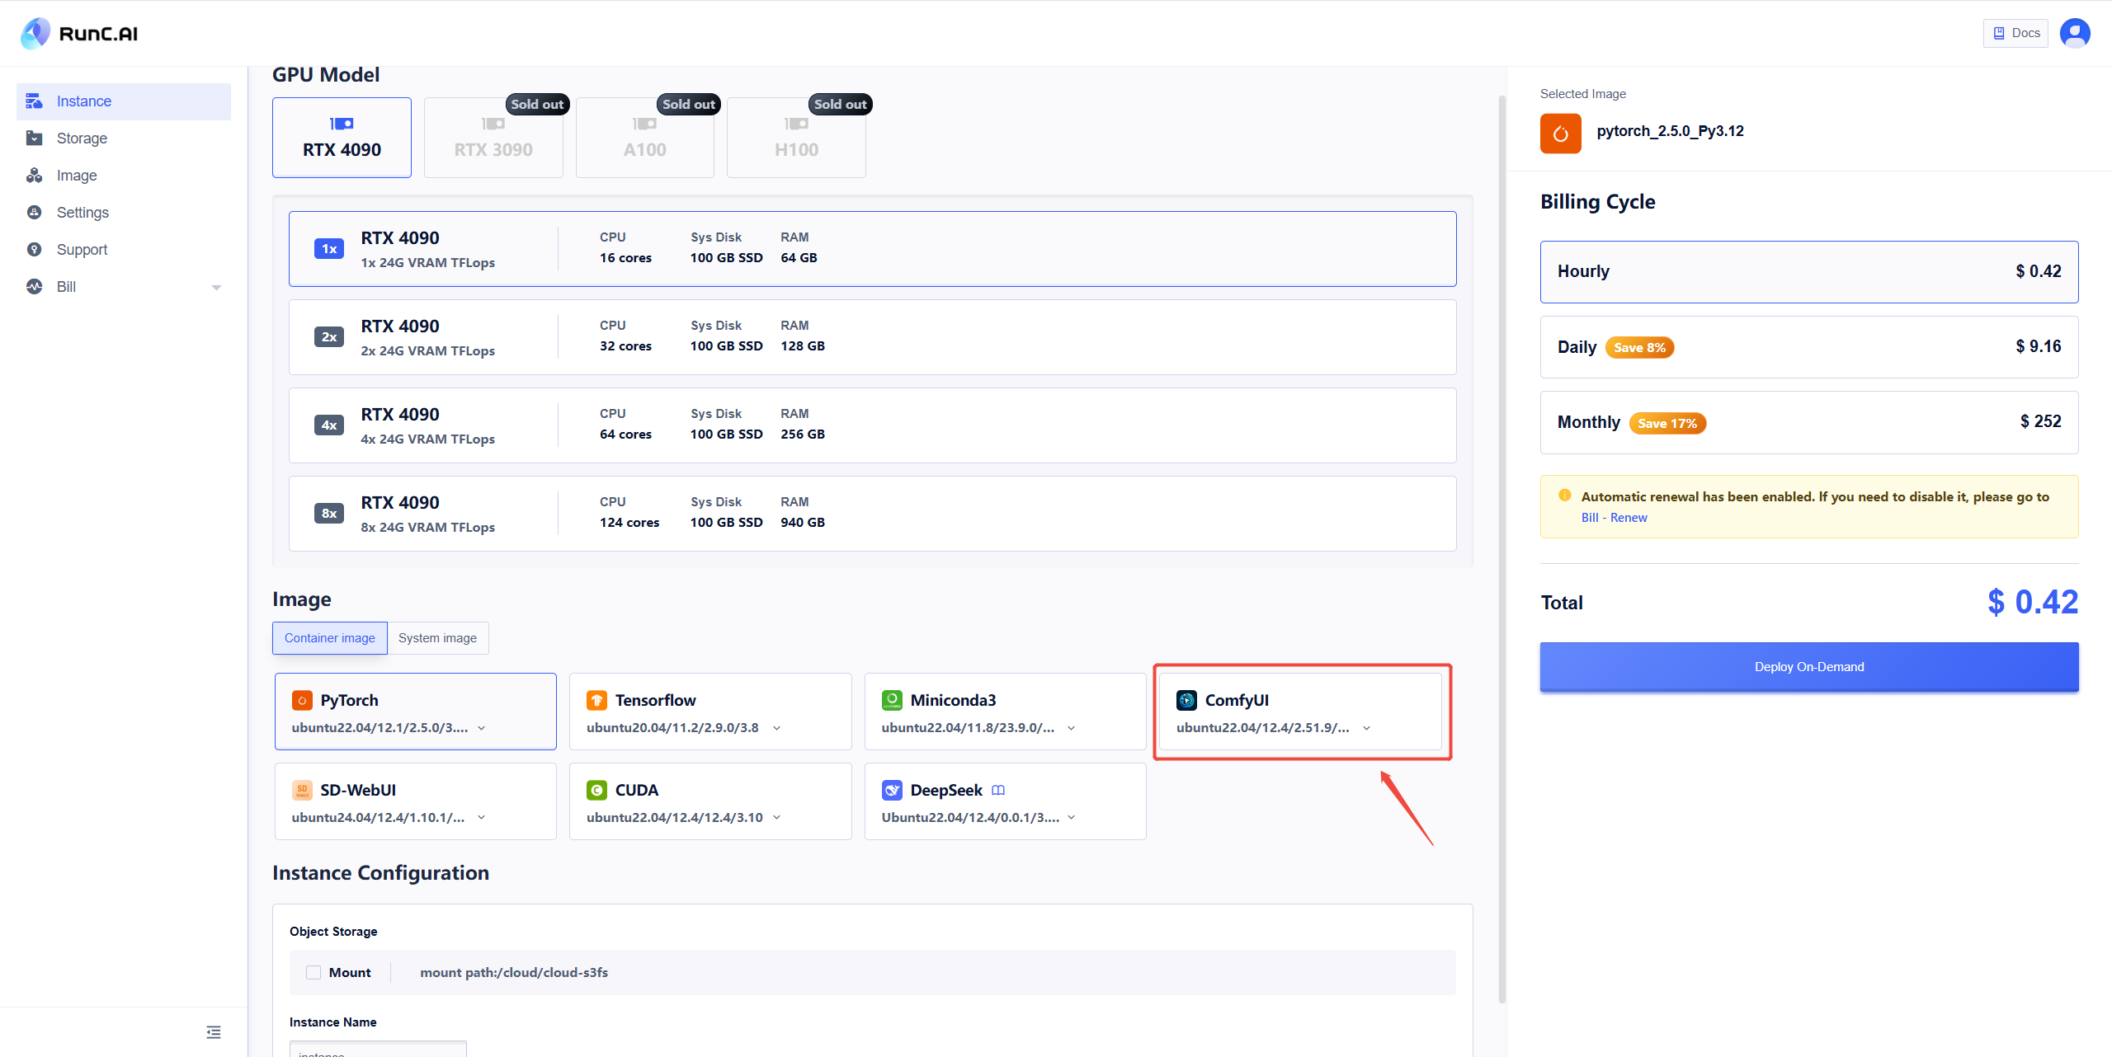Choose the 1x RTX 4090 configuration
2112x1057 pixels.
[872, 249]
